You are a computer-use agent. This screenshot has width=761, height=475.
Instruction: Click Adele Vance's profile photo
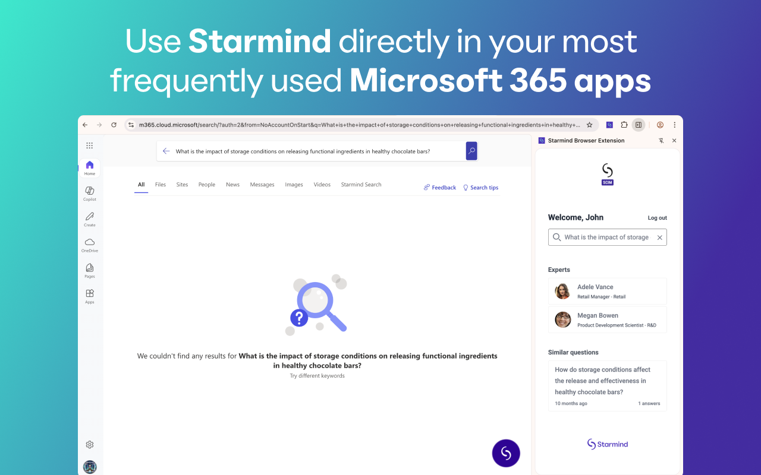pyautogui.click(x=563, y=291)
